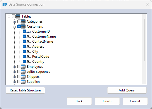Select the Categories label
Viewport: 152px width, 109px height.
35,21
